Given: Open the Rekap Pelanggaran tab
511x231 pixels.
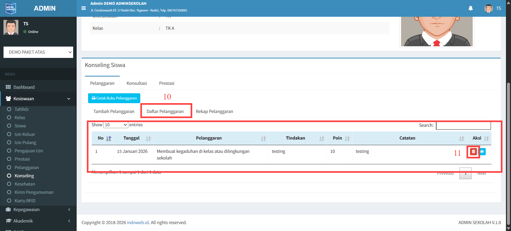Looking at the screenshot, I should coord(214,111).
